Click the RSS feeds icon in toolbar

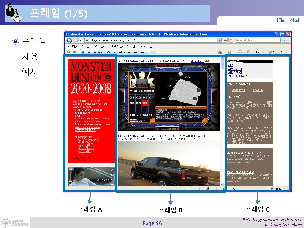(230, 52)
